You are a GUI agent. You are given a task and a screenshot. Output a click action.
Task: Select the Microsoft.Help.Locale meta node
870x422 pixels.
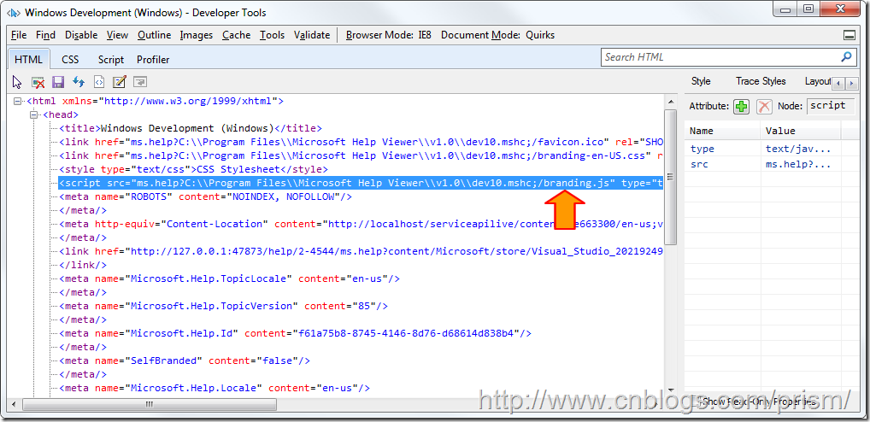(x=215, y=388)
